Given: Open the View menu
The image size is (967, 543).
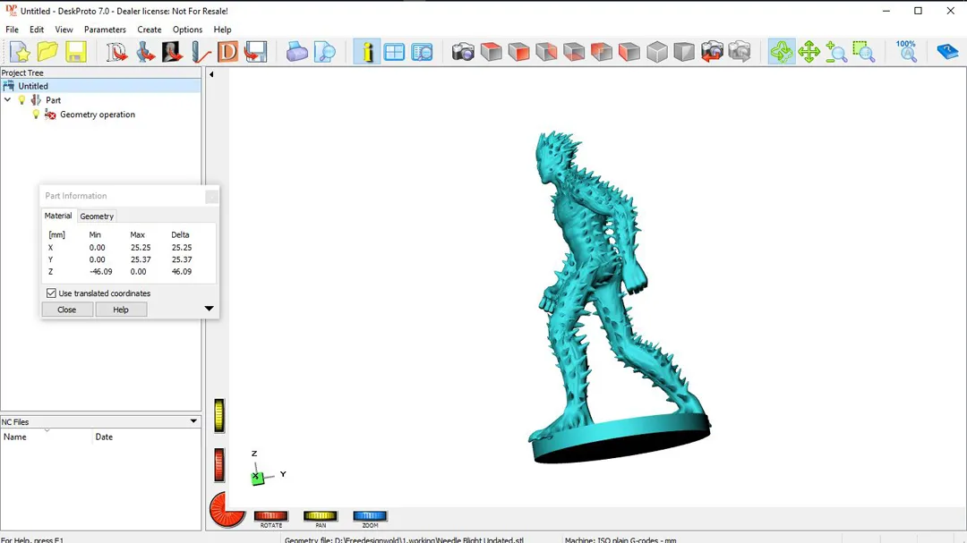Looking at the screenshot, I should coord(64,30).
